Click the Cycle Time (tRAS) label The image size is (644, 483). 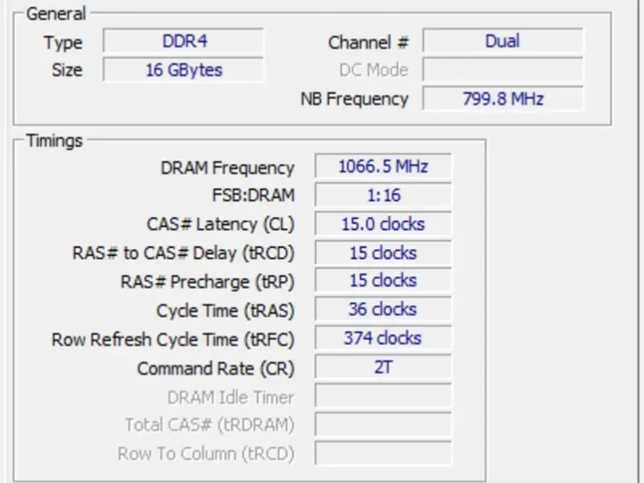click(225, 311)
